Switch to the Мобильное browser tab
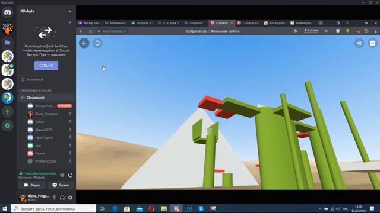Viewport: 380px width, 213px height. point(115,23)
